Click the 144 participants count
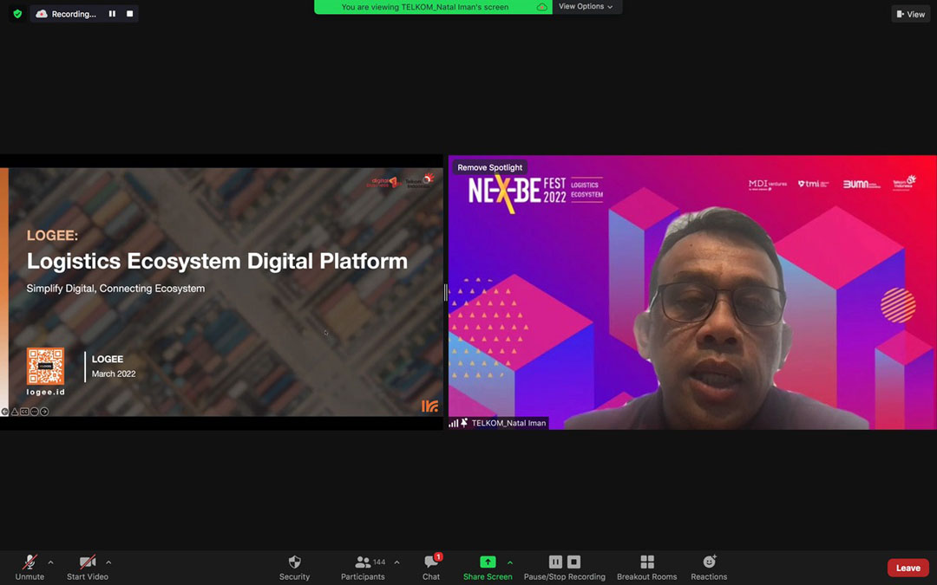The height and width of the screenshot is (585, 937). click(379, 562)
